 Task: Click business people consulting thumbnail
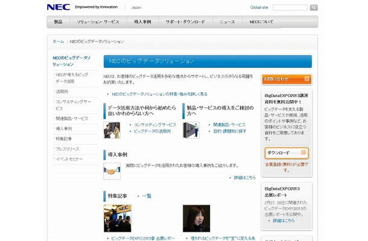tap(112, 130)
